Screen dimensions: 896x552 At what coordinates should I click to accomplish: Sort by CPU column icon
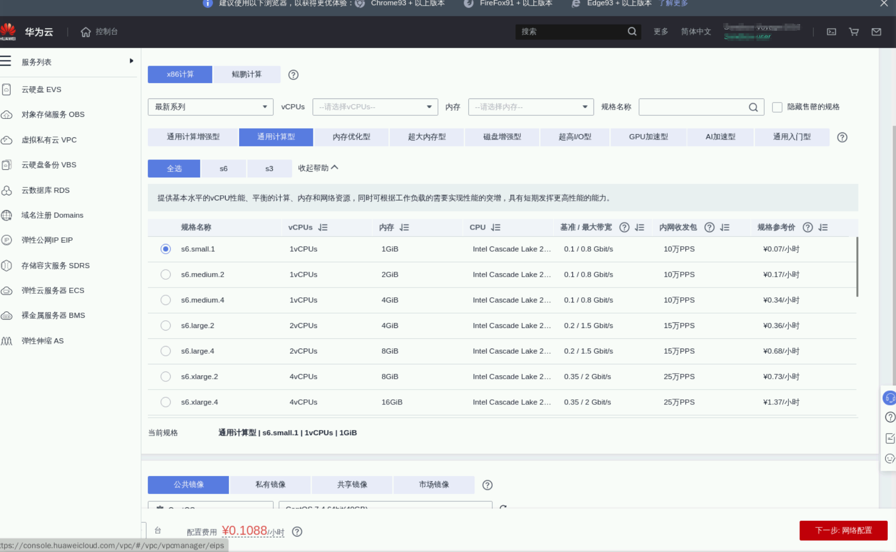point(495,228)
